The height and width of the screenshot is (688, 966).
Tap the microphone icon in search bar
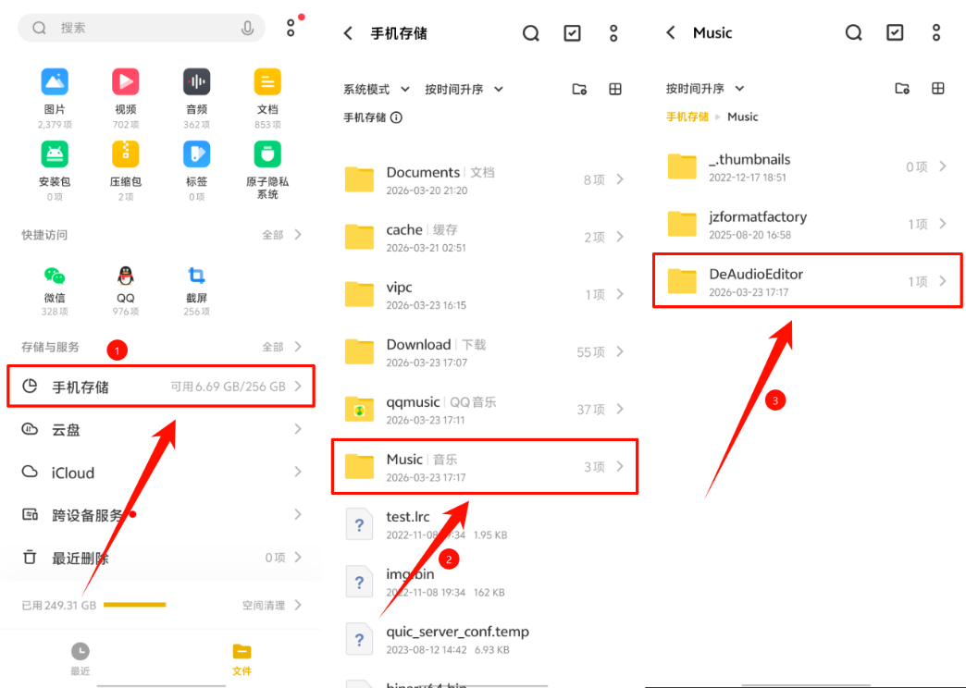pyautogui.click(x=248, y=28)
